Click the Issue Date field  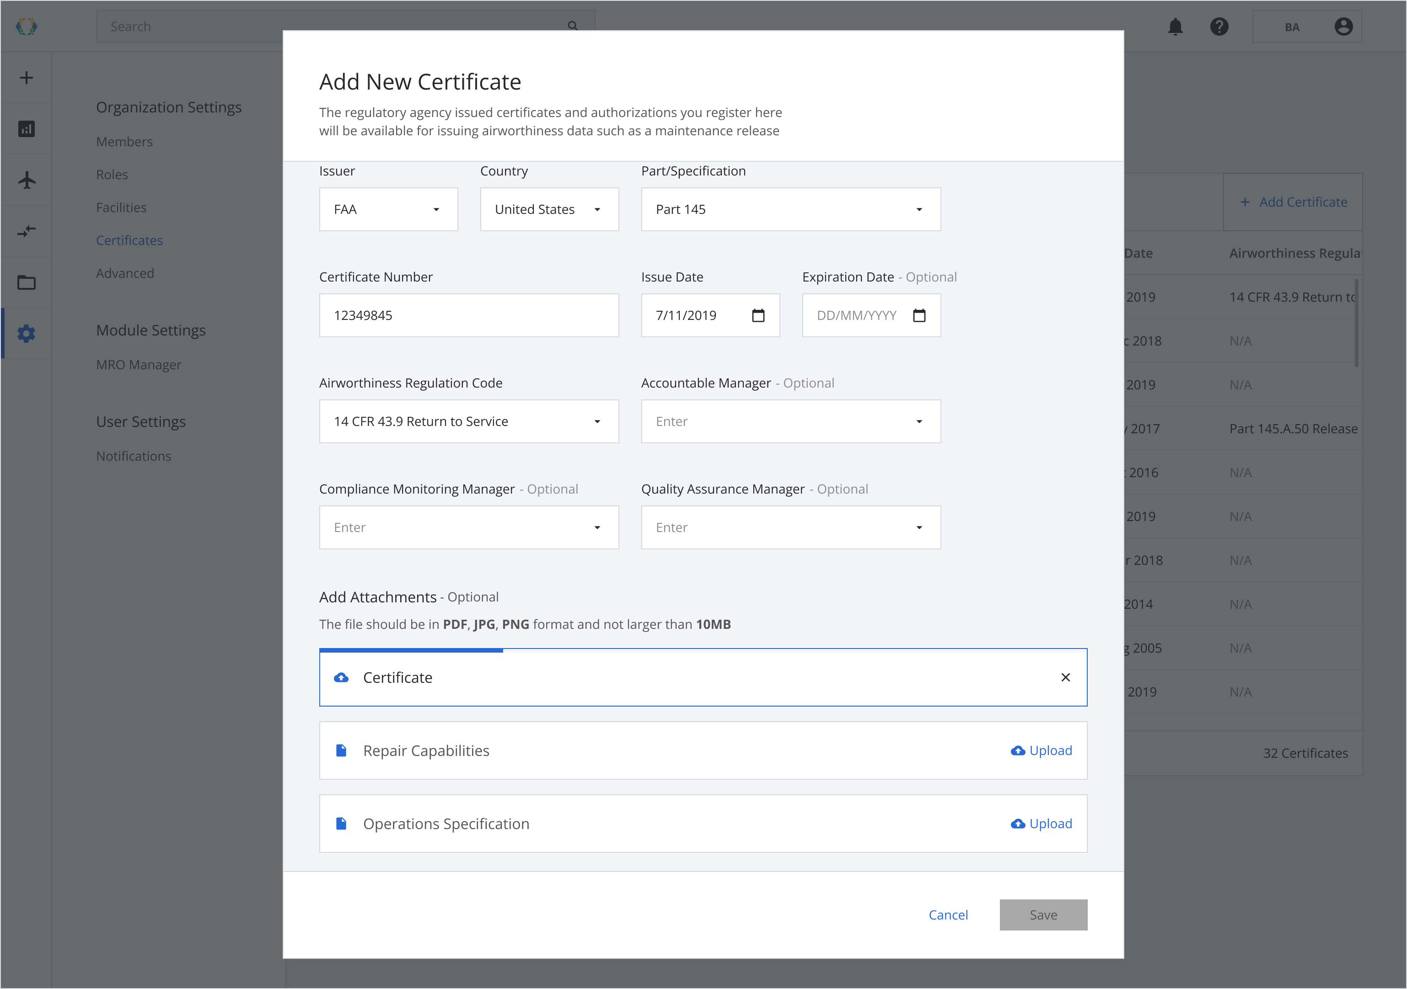point(711,315)
